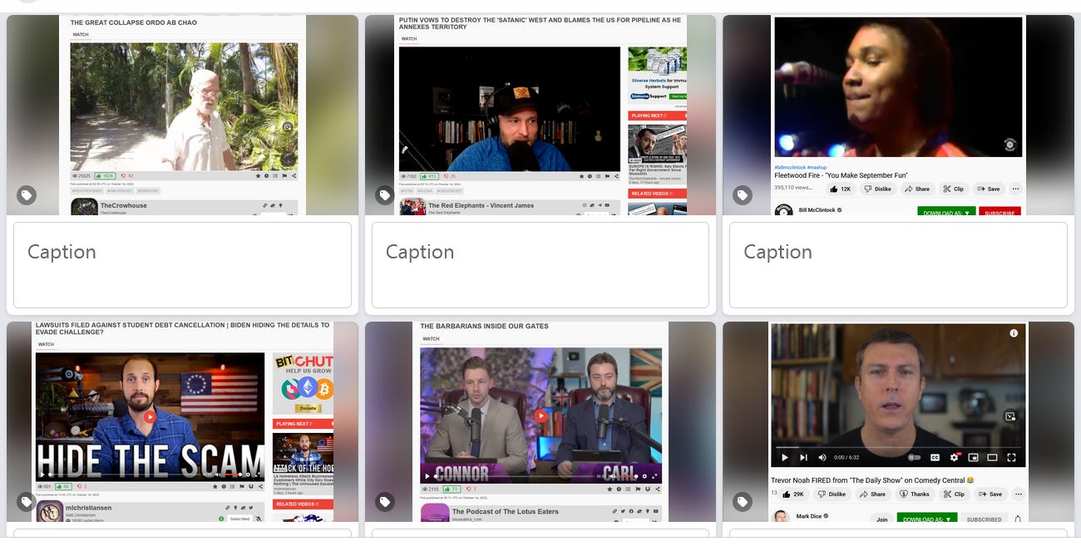Click Watch tab on Great Collapse photo
Screen dimensions: 1081x546
81,35
